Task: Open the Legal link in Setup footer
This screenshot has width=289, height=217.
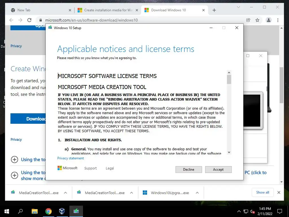Action: point(110,168)
